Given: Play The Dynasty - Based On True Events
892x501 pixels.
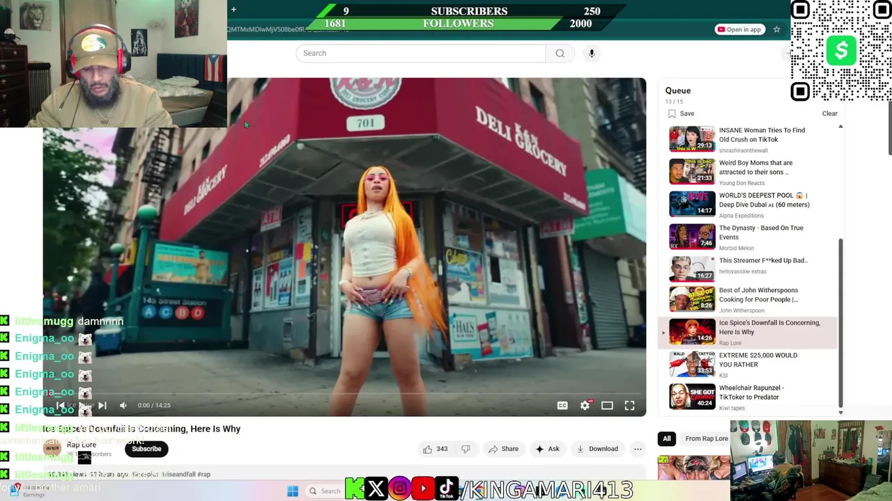Looking at the screenshot, I should [x=761, y=232].
